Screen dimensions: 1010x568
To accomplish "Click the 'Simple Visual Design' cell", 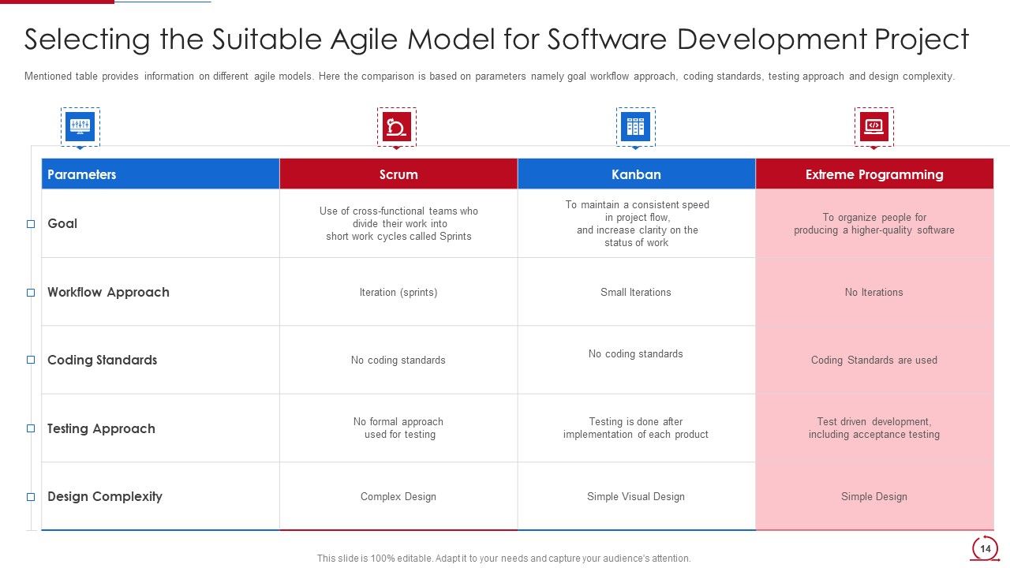I will point(636,497).
